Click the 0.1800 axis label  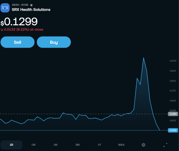(x=173, y=81)
